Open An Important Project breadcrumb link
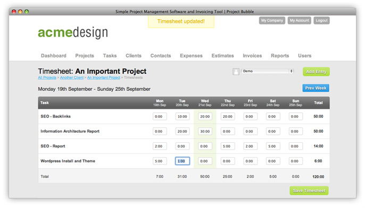 tap(104, 77)
